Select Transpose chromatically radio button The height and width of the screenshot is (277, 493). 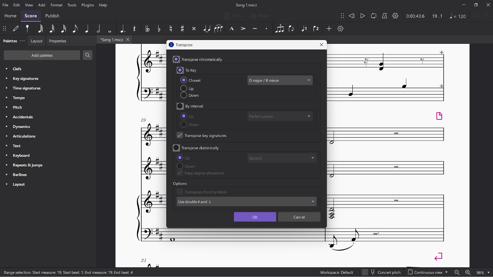[x=176, y=59]
